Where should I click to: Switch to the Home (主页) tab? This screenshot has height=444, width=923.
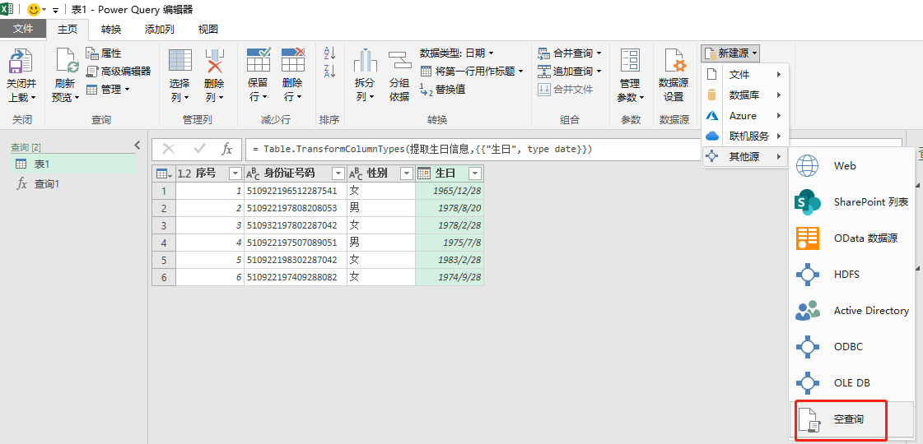tap(68, 29)
